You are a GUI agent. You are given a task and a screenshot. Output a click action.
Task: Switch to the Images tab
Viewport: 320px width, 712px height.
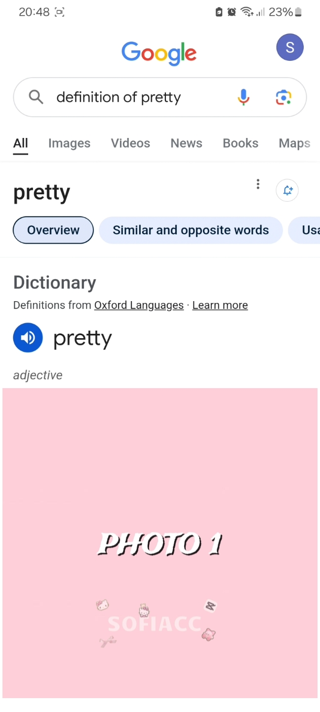click(x=69, y=143)
